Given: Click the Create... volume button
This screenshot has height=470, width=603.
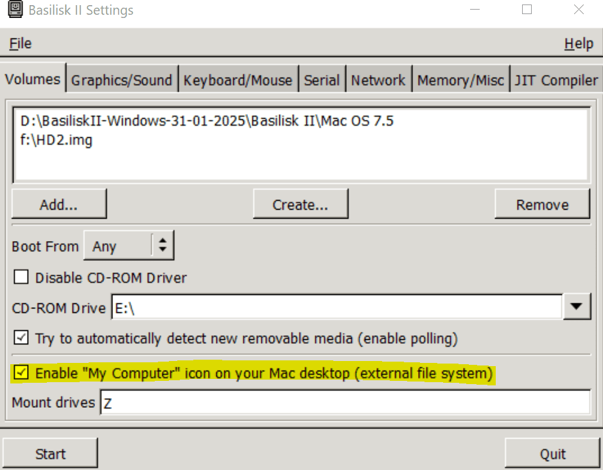Looking at the screenshot, I should click(301, 205).
